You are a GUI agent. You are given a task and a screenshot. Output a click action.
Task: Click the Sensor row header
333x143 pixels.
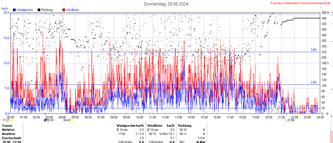[x=7, y=126]
